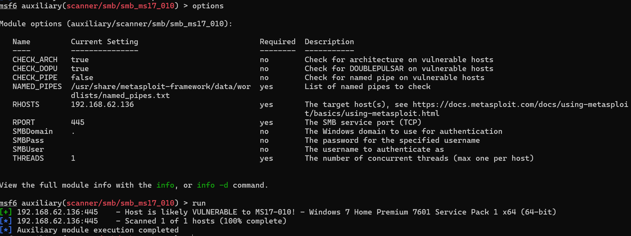
Task: Click the SMBDomain option name
Action: click(32, 131)
